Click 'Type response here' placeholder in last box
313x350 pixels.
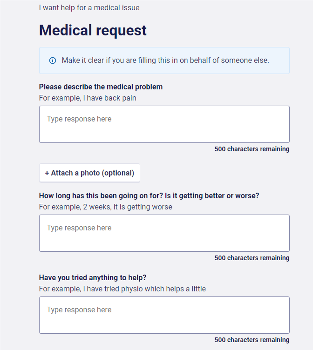point(79,310)
